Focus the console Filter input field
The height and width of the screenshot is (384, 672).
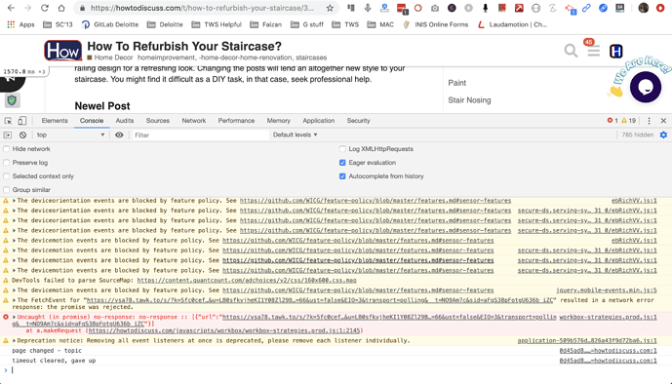tap(201, 134)
